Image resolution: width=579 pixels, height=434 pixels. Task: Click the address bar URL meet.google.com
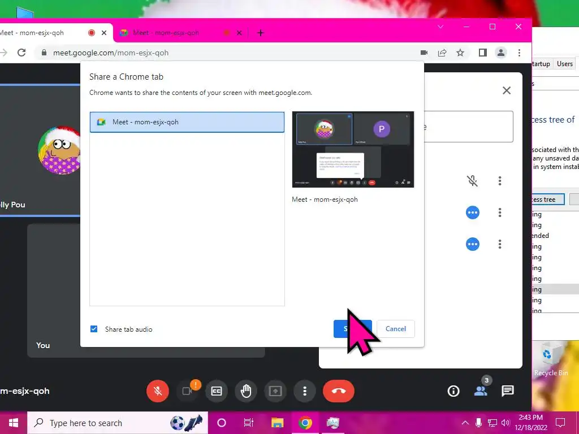[111, 53]
